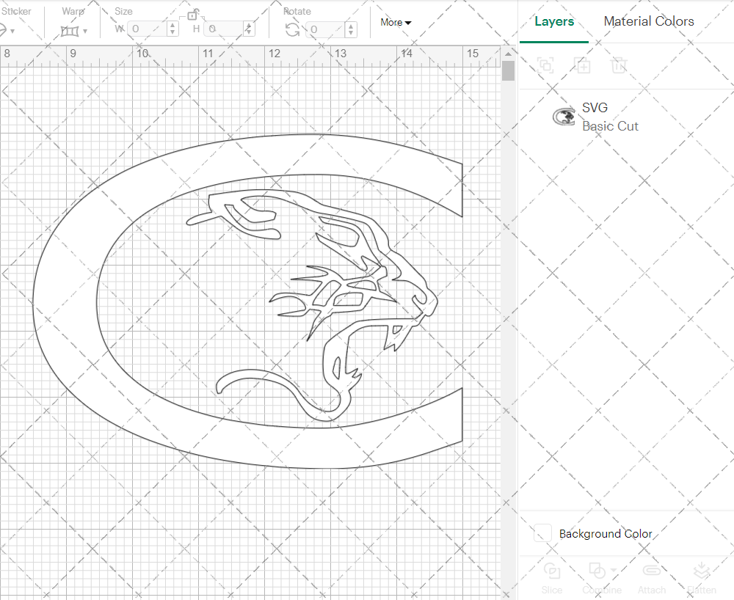734x600 pixels.
Task: Select the SVG layer thumbnail
Action: point(564,117)
